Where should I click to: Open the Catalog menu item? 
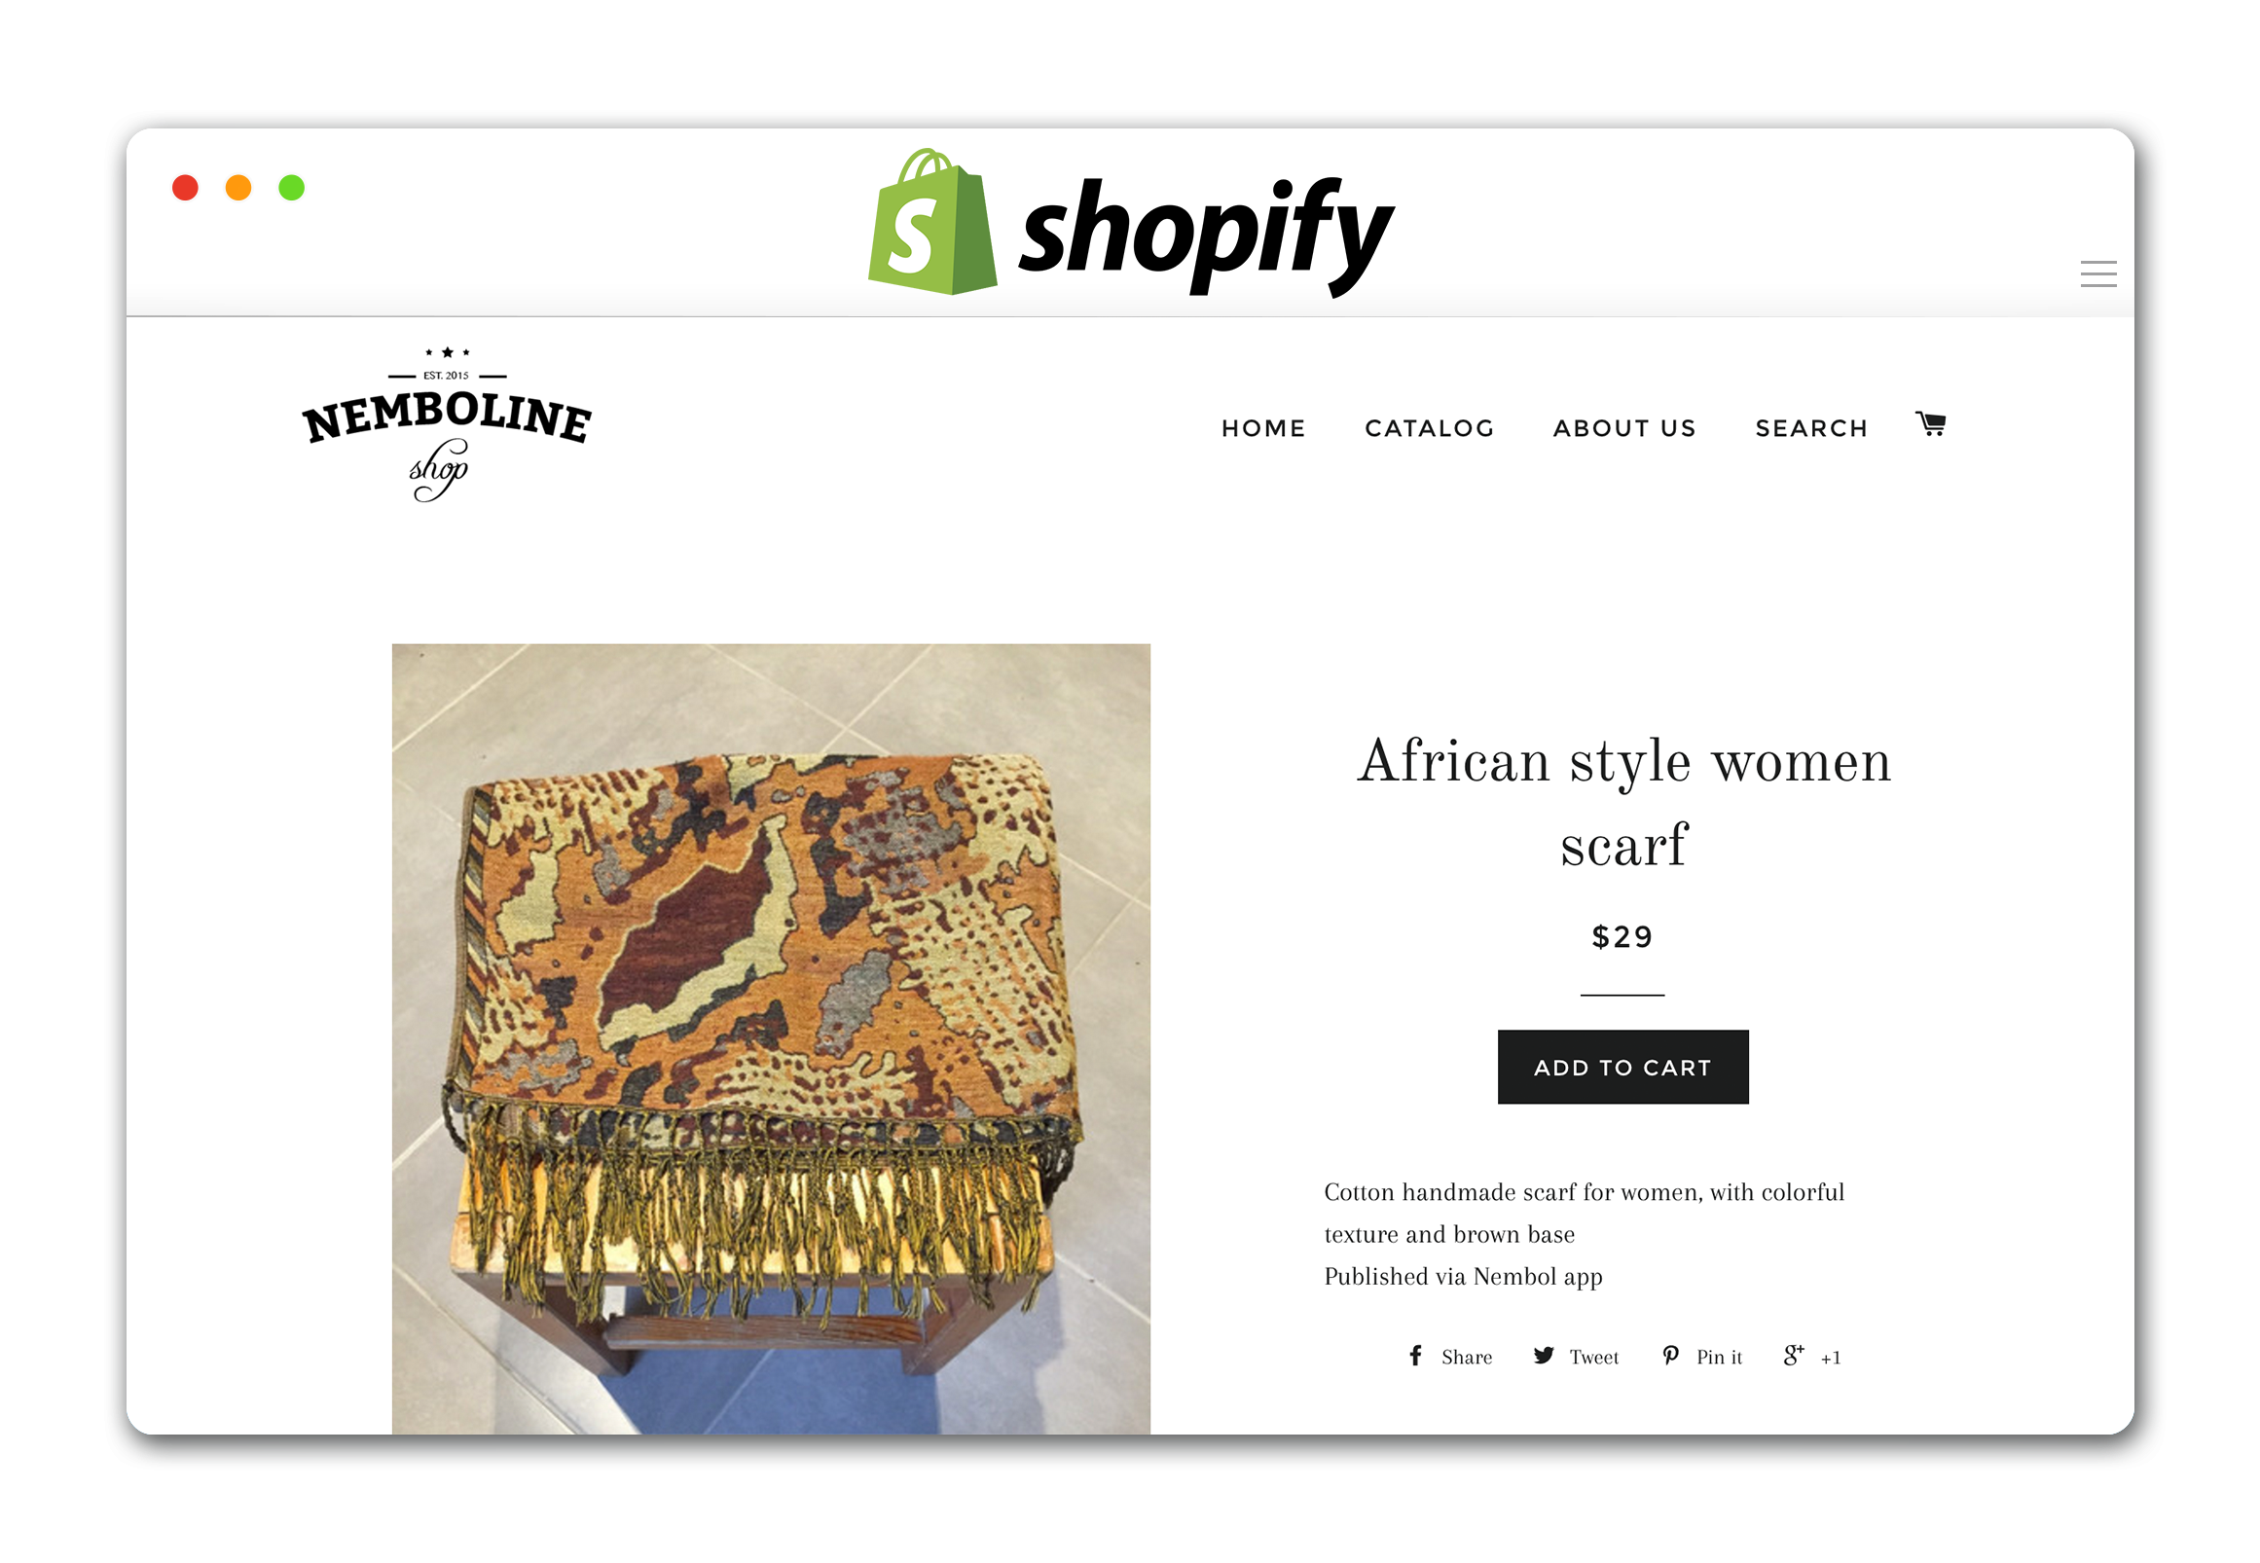[x=1430, y=428]
